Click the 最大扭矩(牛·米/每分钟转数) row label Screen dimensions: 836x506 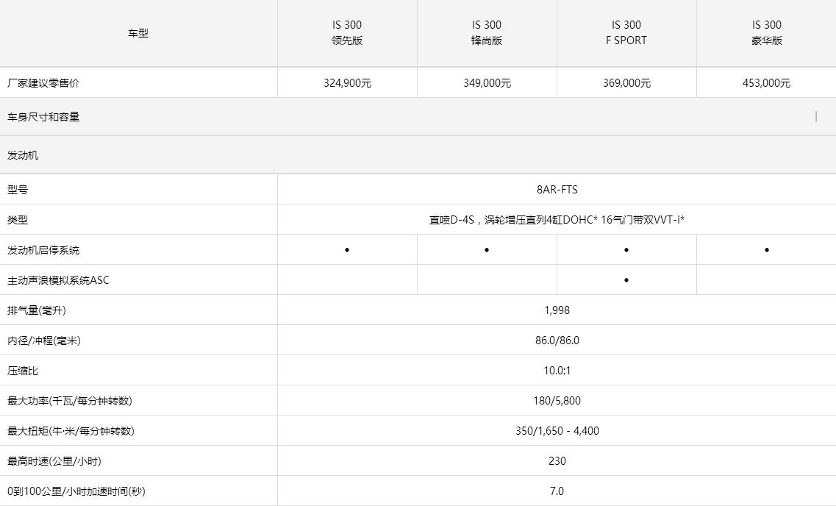(x=71, y=431)
